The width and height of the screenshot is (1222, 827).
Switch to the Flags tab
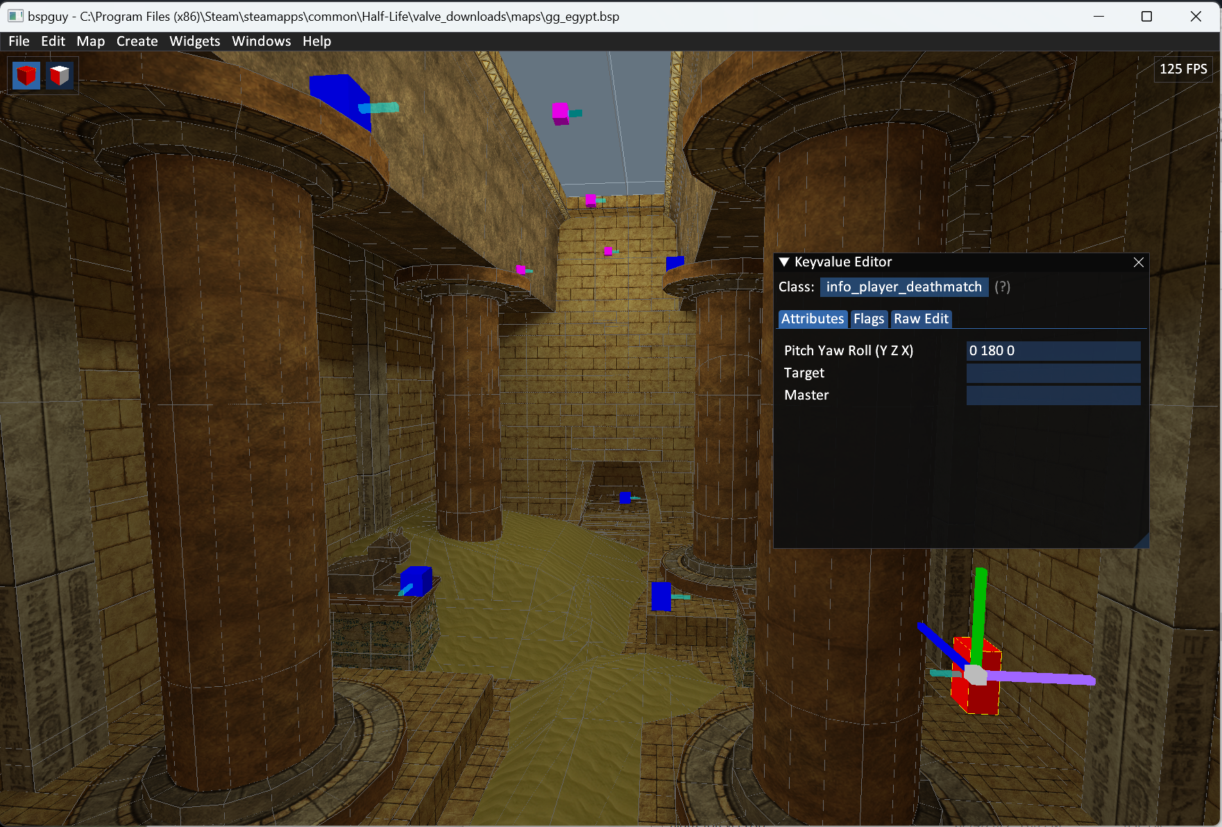[868, 318]
